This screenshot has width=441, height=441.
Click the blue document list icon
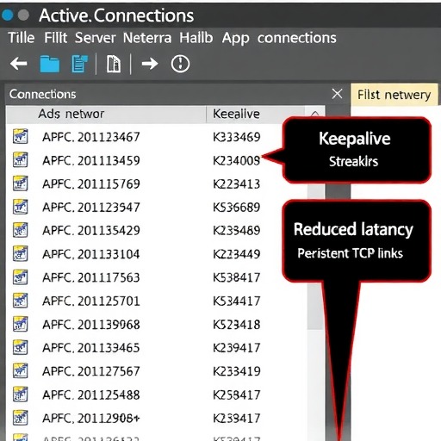(79, 64)
